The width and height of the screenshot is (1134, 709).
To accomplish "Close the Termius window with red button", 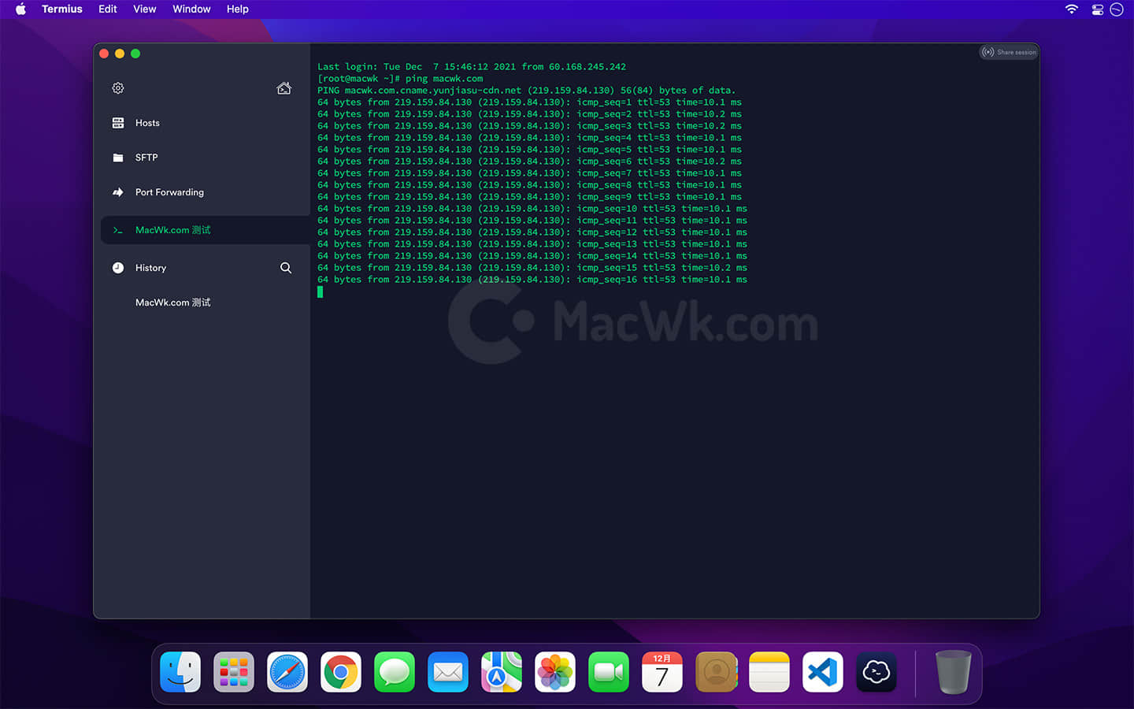I will (x=104, y=54).
